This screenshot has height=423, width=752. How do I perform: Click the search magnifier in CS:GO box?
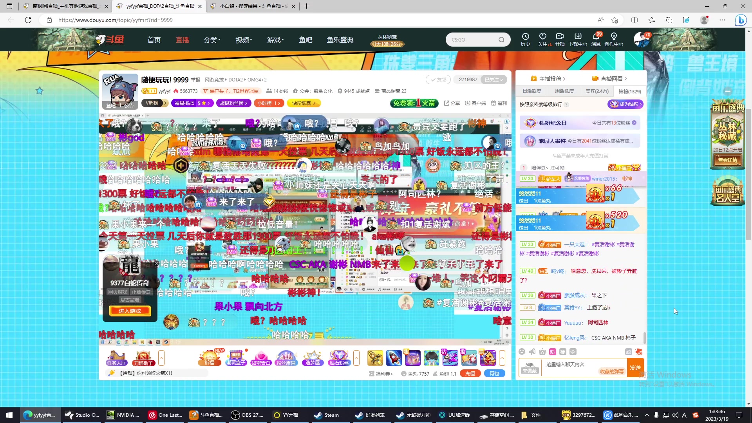pyautogui.click(x=501, y=40)
